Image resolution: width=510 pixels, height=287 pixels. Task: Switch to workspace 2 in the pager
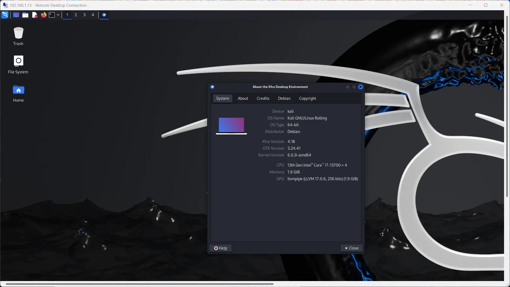76,15
